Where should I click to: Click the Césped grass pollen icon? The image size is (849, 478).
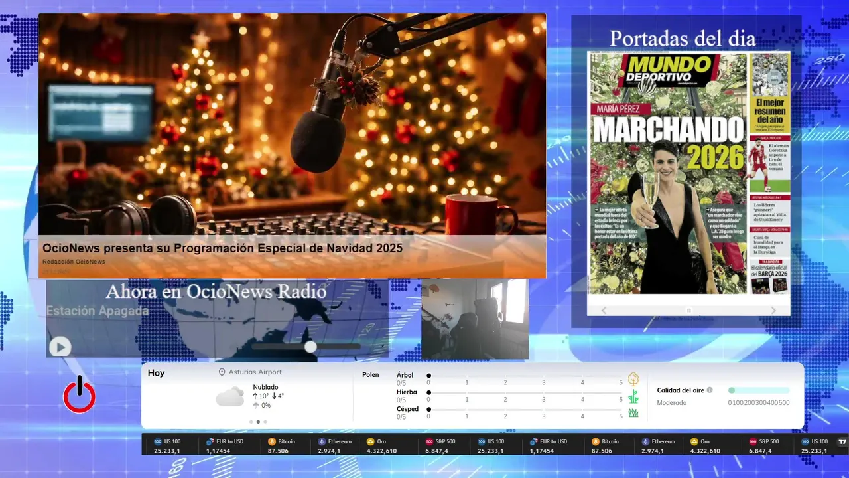pos(633,413)
